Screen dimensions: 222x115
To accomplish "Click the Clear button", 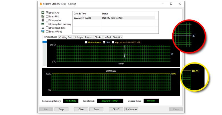I will [x=81, y=109].
